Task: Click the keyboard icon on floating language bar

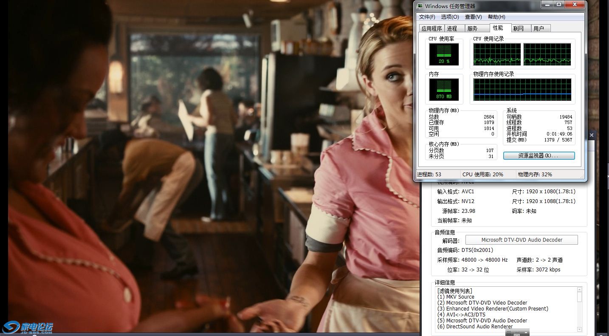Action: [x=517, y=334]
